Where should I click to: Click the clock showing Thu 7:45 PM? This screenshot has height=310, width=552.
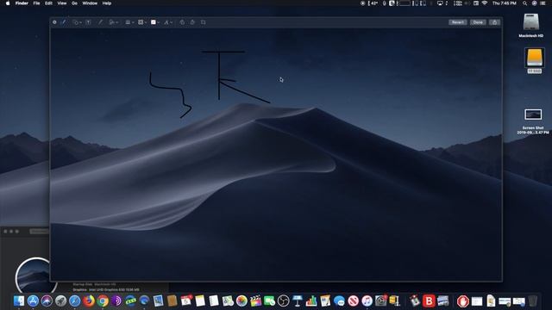tap(504, 3)
